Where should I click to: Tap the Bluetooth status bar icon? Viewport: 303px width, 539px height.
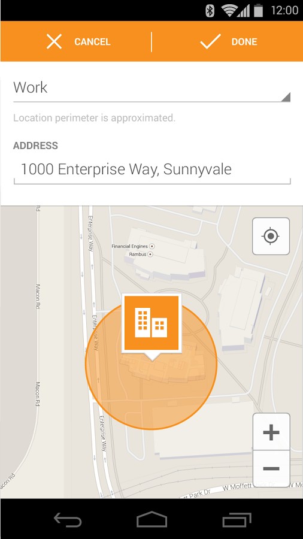pyautogui.click(x=210, y=10)
